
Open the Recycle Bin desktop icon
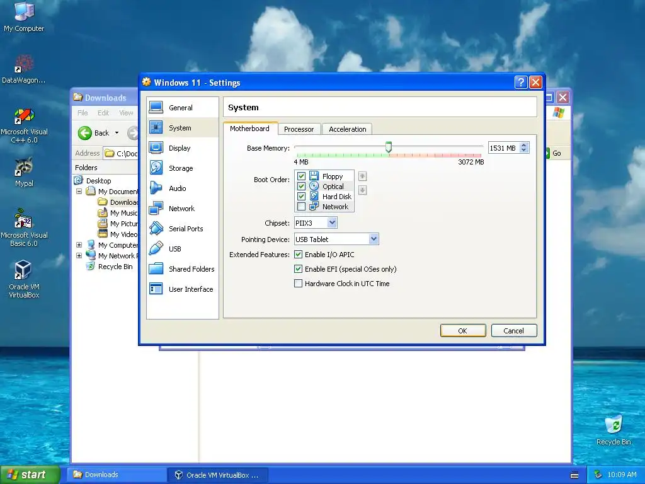click(x=614, y=430)
